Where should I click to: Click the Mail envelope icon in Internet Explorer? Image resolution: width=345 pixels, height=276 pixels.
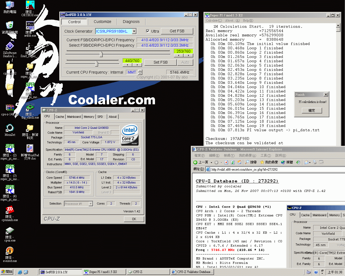click(x=306, y=162)
